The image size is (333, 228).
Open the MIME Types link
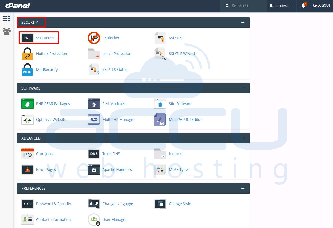179,170
